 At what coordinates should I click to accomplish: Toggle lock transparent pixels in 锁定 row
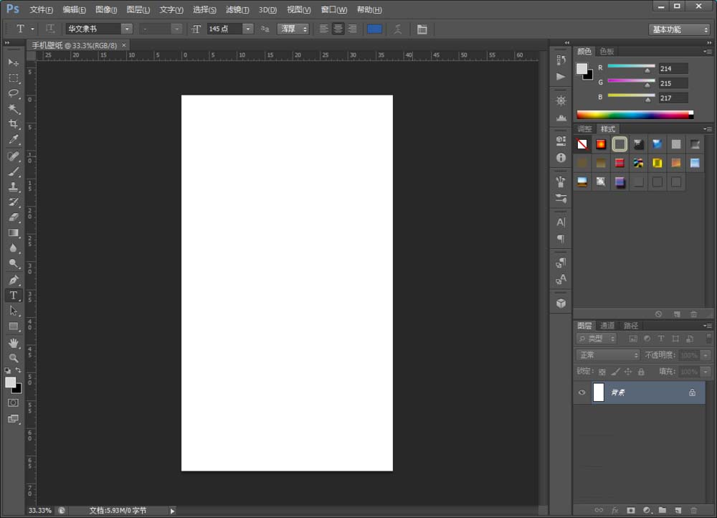(x=602, y=372)
